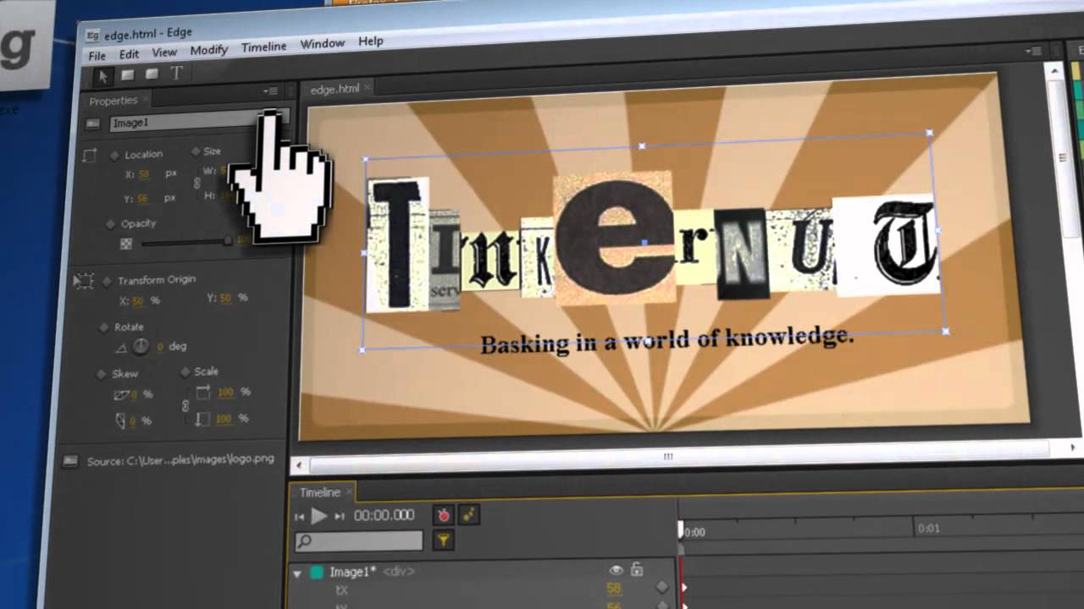Open the Edit menu
This screenshot has height=609, width=1084.
129,54
